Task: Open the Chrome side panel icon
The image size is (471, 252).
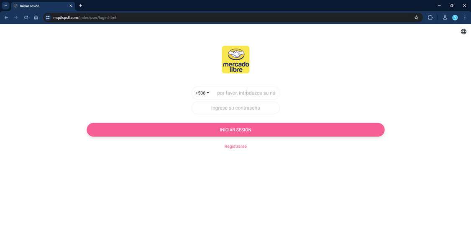Action: point(445,17)
